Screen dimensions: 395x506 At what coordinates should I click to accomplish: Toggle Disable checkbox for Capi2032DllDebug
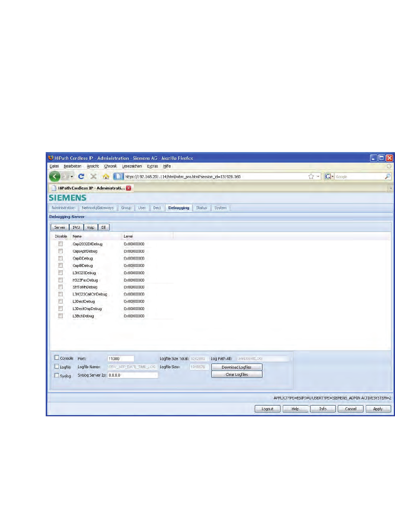coord(60,244)
